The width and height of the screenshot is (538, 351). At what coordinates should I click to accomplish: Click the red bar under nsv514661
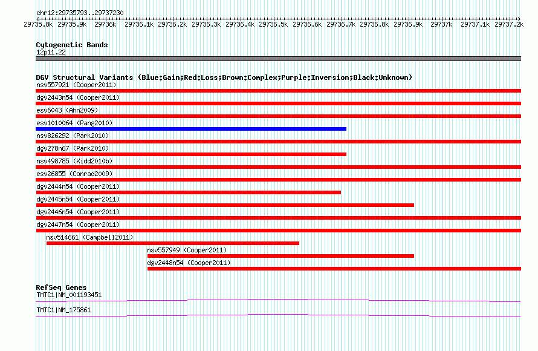click(173, 243)
